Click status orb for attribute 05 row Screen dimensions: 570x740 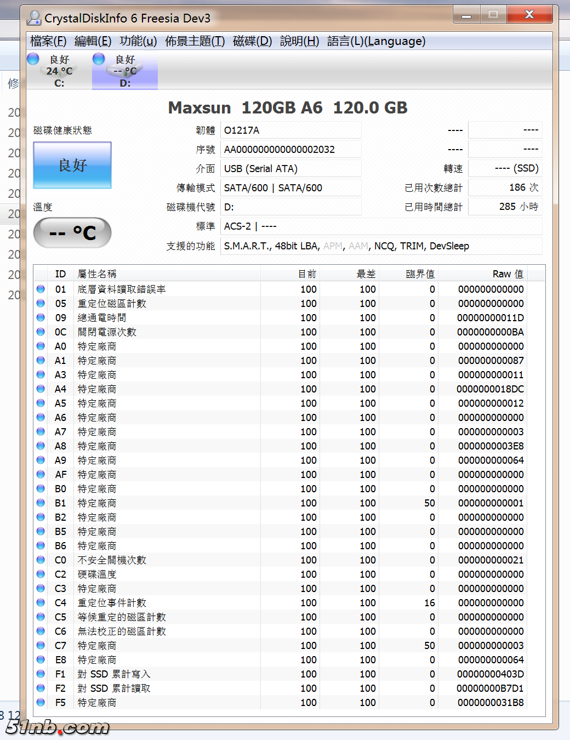(x=41, y=303)
